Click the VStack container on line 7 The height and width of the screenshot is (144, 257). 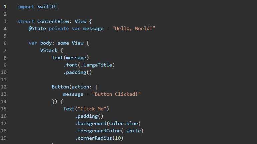(49, 50)
